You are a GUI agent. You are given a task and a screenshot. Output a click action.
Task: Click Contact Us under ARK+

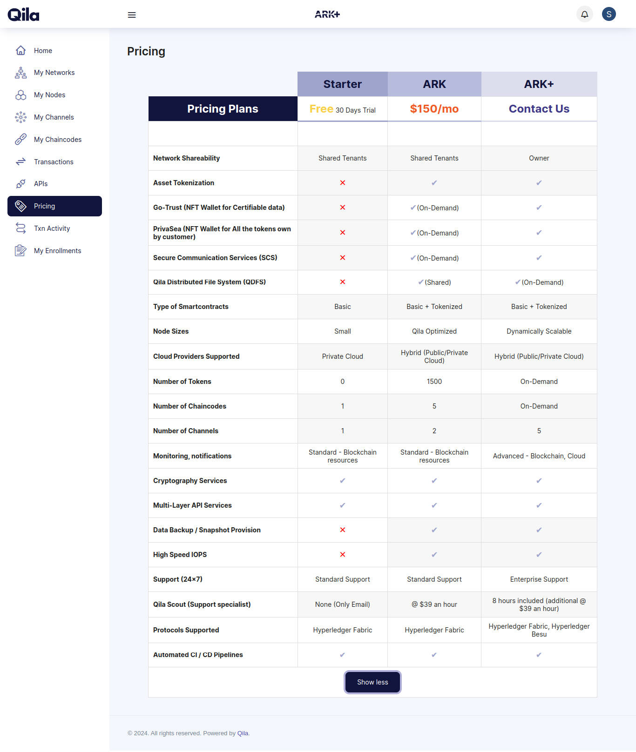(539, 109)
